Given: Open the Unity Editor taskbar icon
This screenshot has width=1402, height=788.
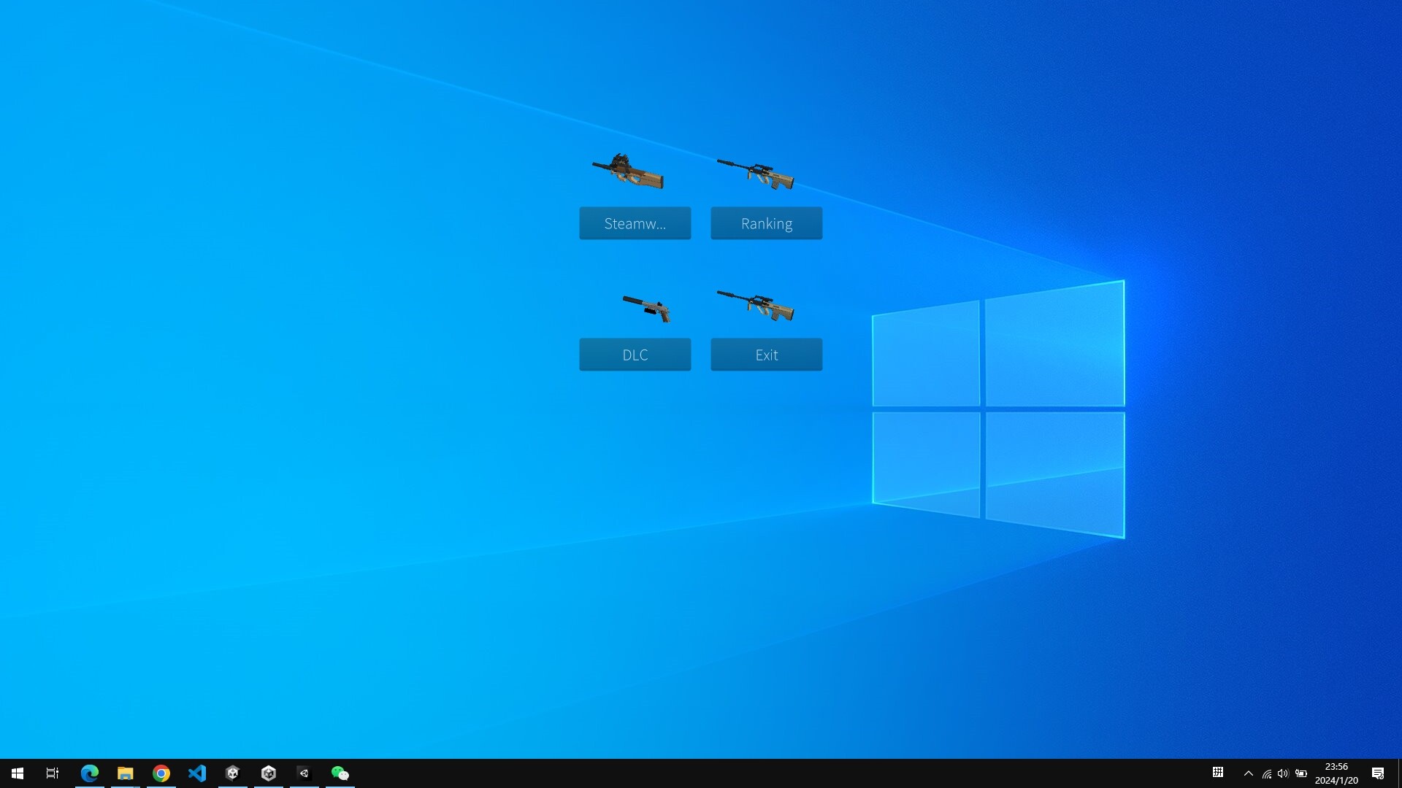Looking at the screenshot, I should coord(268,773).
